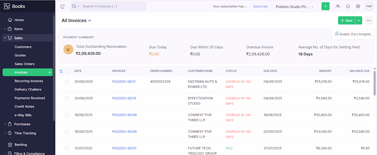
Task: Click the sidebar vertical scrollbar
Action: coord(54,68)
